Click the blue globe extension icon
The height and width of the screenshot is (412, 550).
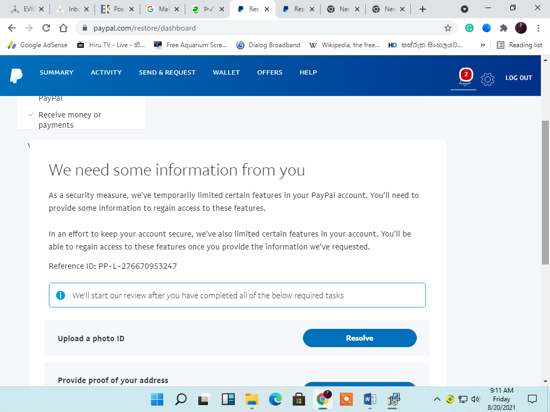(x=486, y=28)
